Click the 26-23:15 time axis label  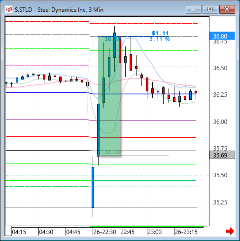click(186, 232)
